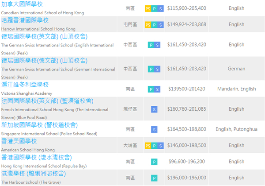Click 大埔區 district cell
Viewport: 265px width, 186px height.
pyautogui.click(x=130, y=145)
